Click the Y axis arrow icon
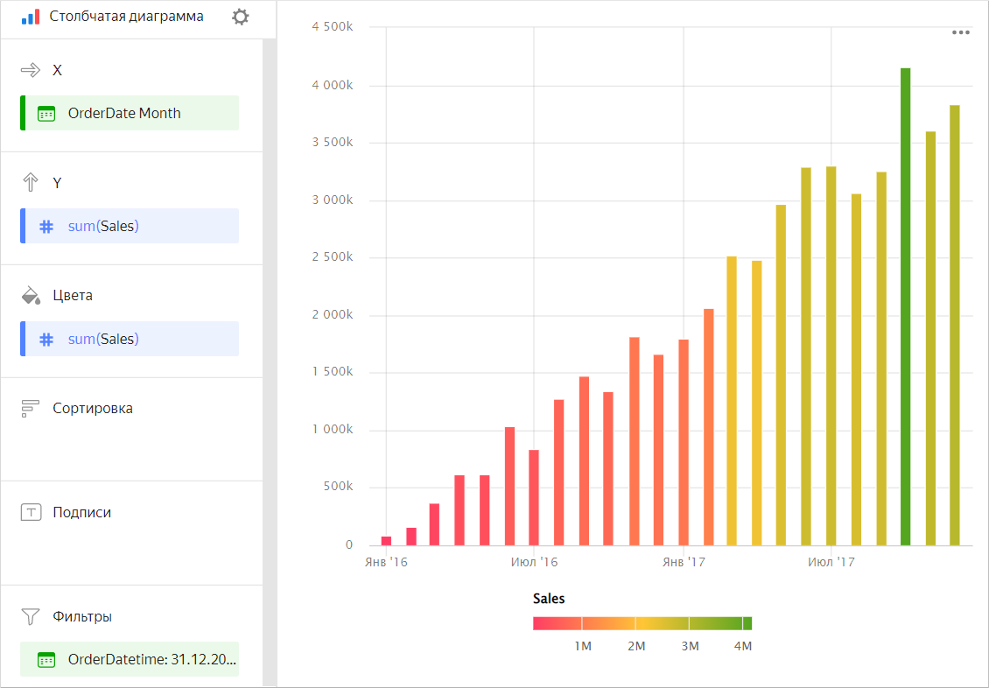Screen dimensions: 989x688 (31, 183)
